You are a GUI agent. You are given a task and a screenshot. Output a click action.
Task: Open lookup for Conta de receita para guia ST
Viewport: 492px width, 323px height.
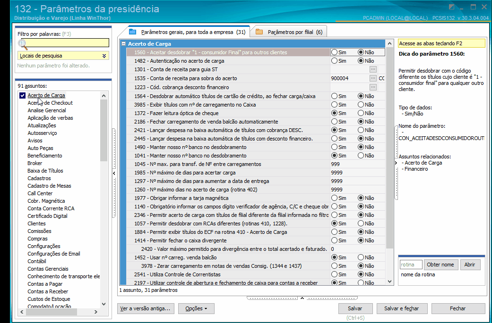[x=373, y=69]
